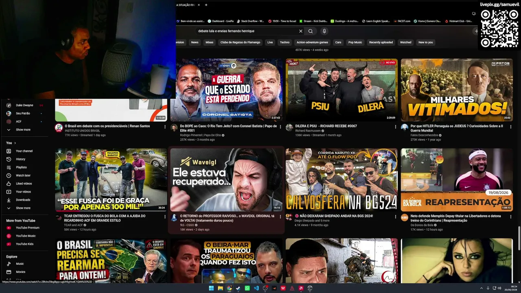Open File Explorer from taskbar

point(220,288)
